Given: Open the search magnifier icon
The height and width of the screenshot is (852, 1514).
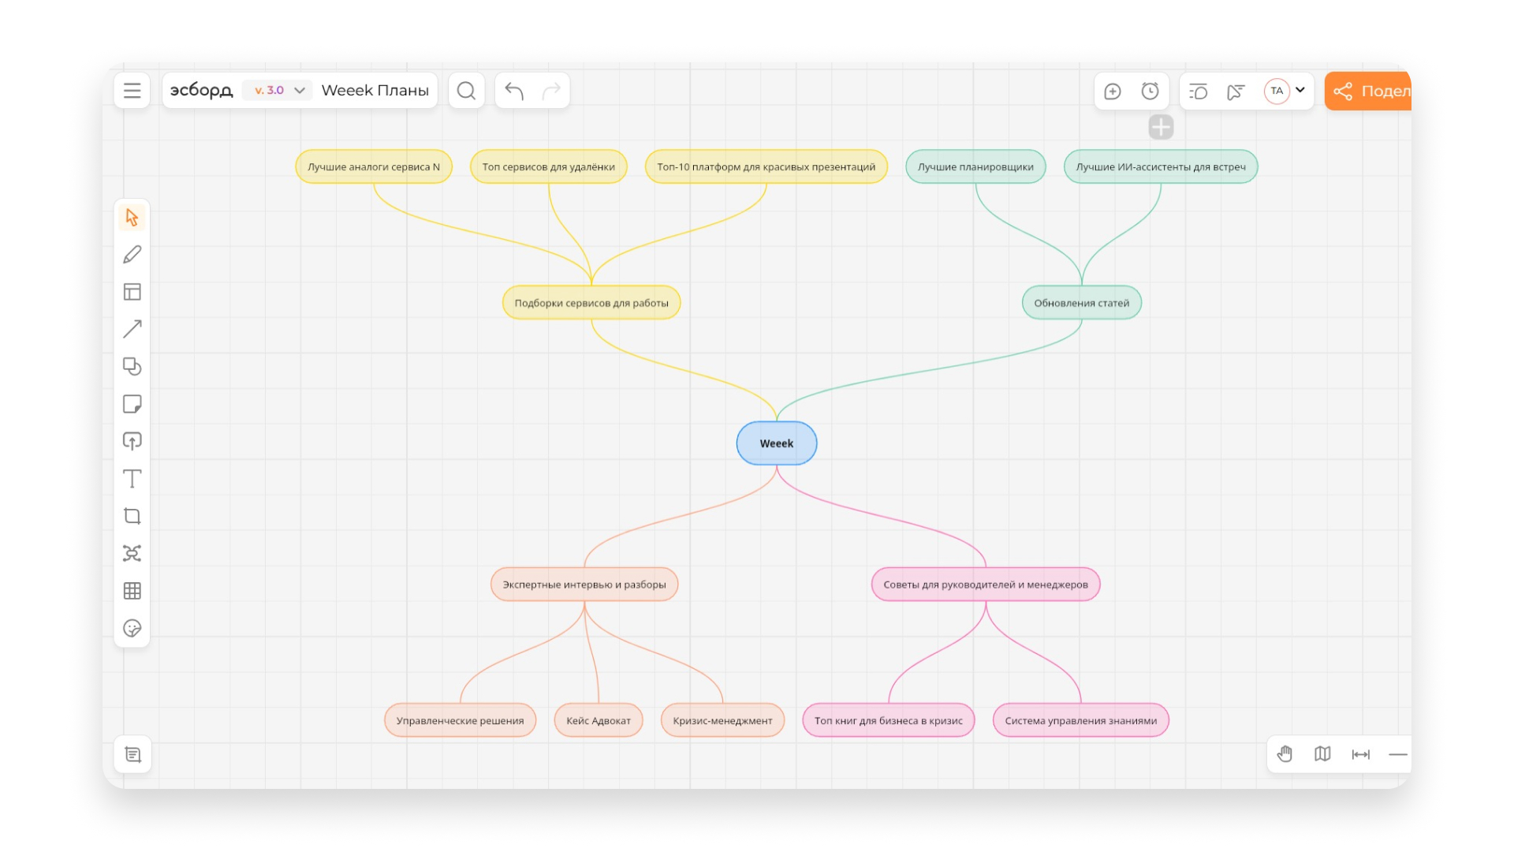Looking at the screenshot, I should tap(466, 91).
